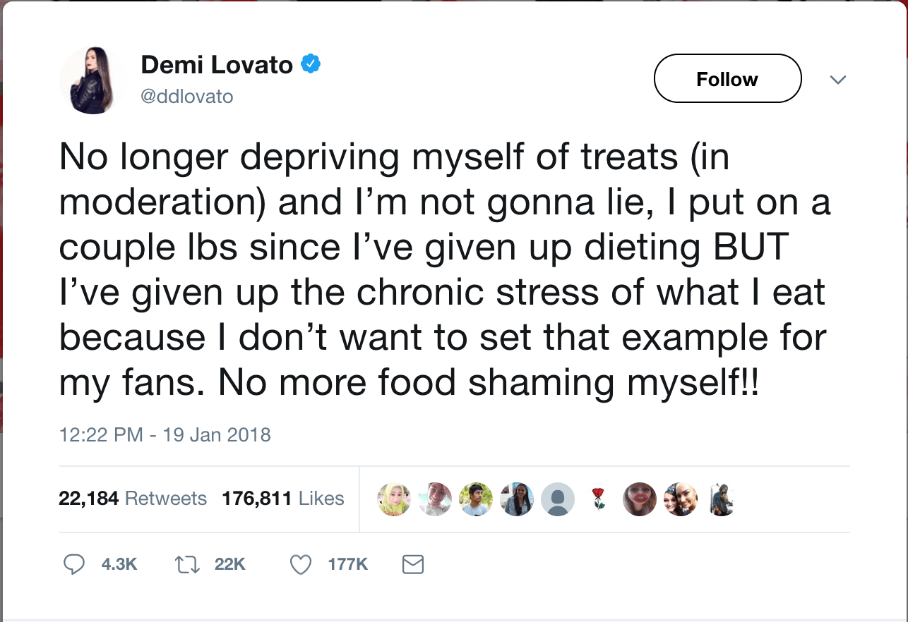Click Demi Lovato's profile picture
This screenshot has width=908, height=622.
(x=92, y=81)
